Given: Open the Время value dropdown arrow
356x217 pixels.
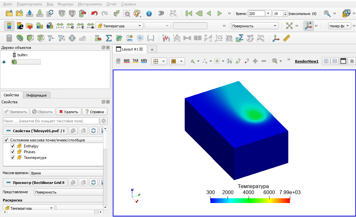Looking at the screenshot, I should coord(268,14).
